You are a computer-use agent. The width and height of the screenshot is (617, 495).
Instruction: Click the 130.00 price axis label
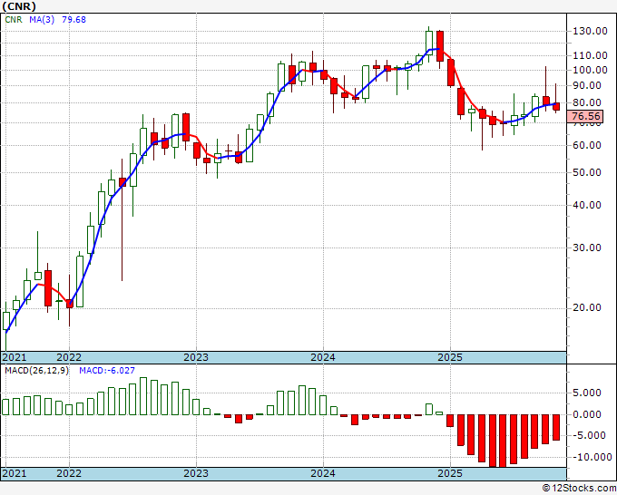pos(589,31)
